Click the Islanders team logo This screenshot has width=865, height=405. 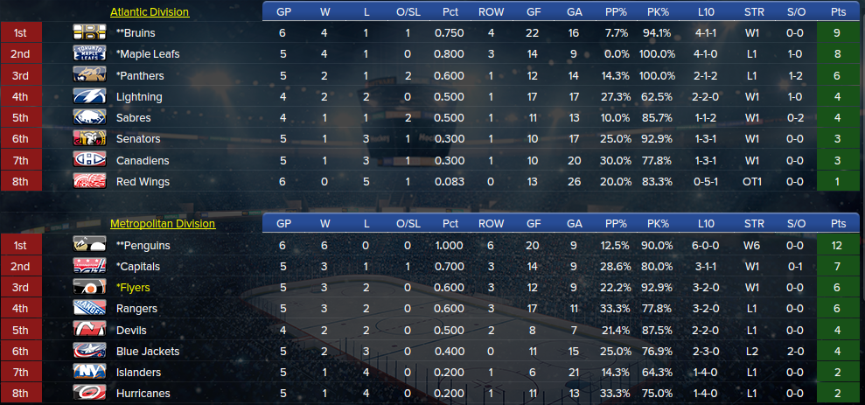(x=89, y=373)
